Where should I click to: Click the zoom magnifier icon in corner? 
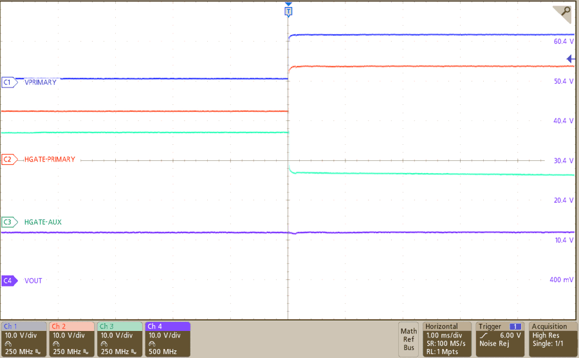point(565,12)
